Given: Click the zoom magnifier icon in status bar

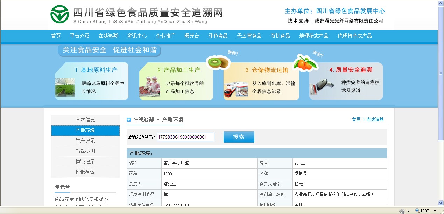Looking at the screenshot, I should (x=417, y=211).
